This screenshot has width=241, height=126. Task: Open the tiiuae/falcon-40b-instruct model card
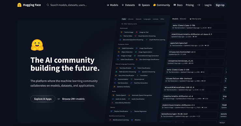click(x=193, y=80)
